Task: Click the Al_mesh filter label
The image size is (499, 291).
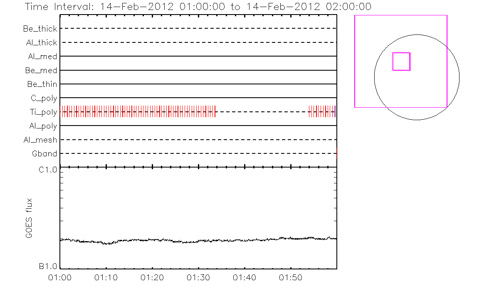Action: tap(40, 140)
